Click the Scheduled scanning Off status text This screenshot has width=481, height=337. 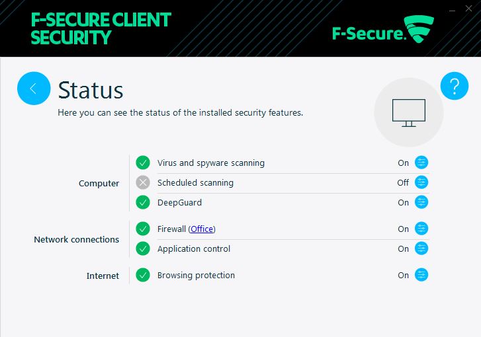(x=403, y=182)
